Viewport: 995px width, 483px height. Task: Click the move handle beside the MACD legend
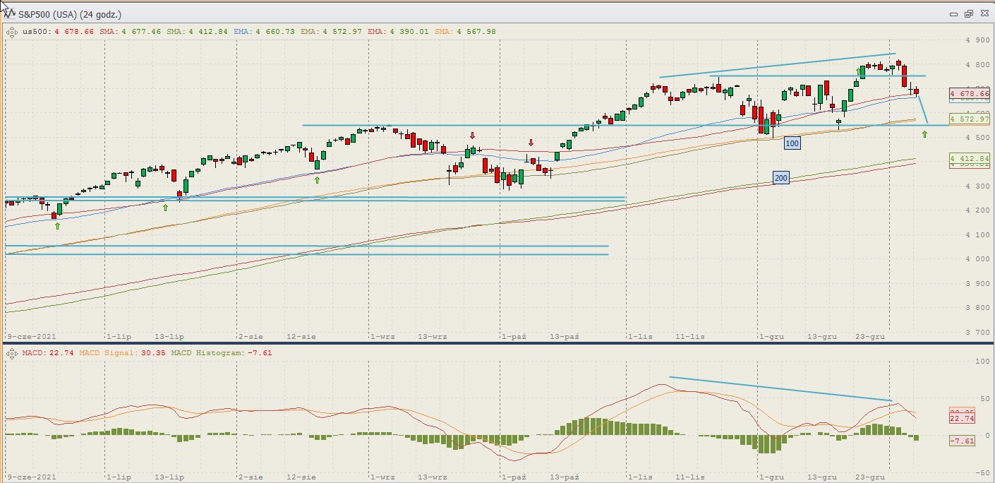click(11, 352)
